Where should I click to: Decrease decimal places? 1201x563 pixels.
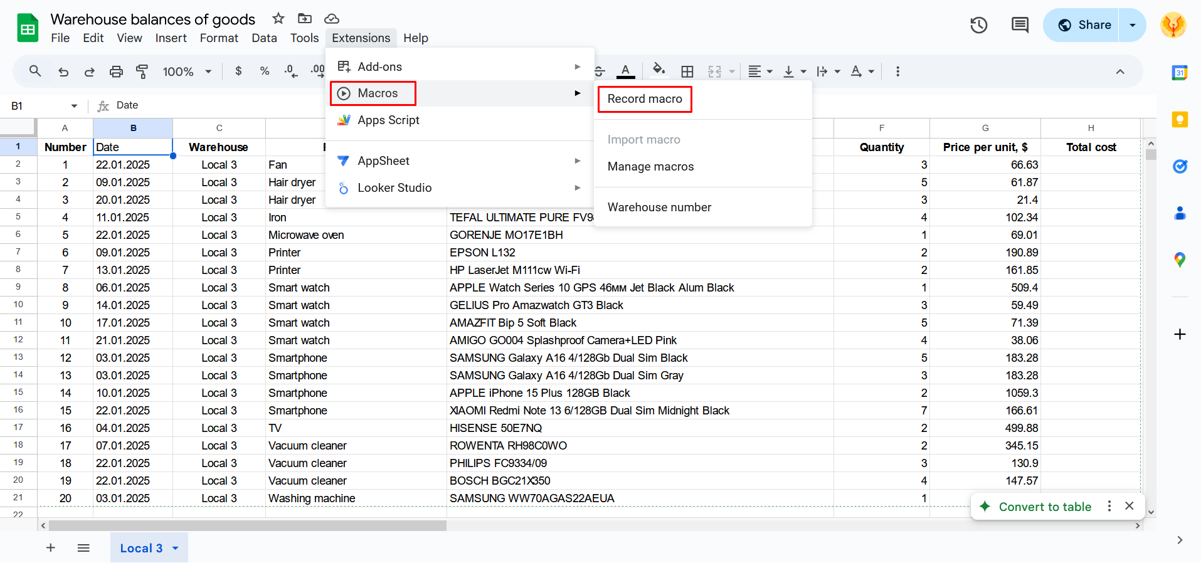(x=290, y=71)
